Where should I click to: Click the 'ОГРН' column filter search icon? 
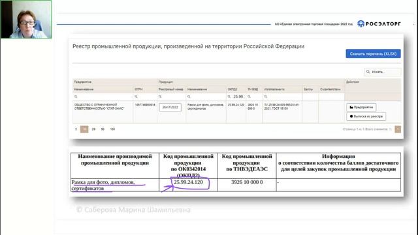coord(136,97)
